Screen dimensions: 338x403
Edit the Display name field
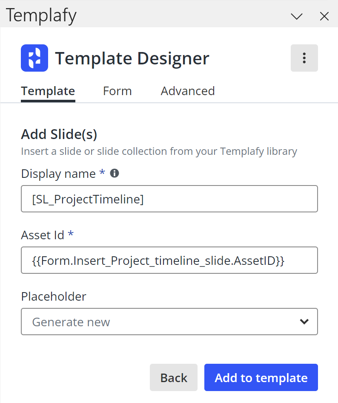click(169, 199)
